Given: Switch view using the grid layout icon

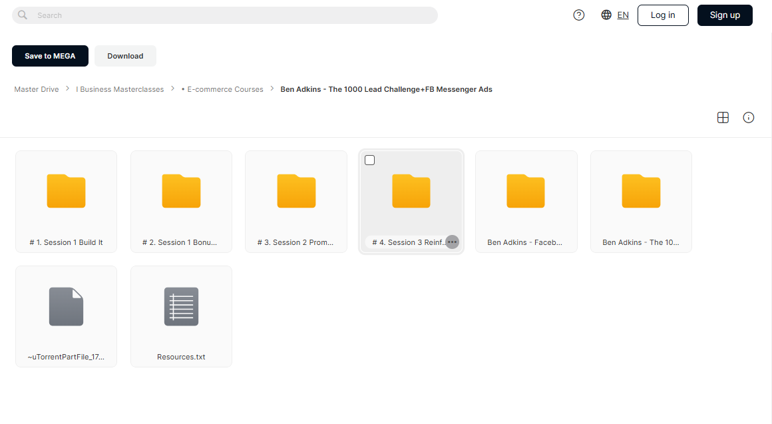Looking at the screenshot, I should coord(723,117).
